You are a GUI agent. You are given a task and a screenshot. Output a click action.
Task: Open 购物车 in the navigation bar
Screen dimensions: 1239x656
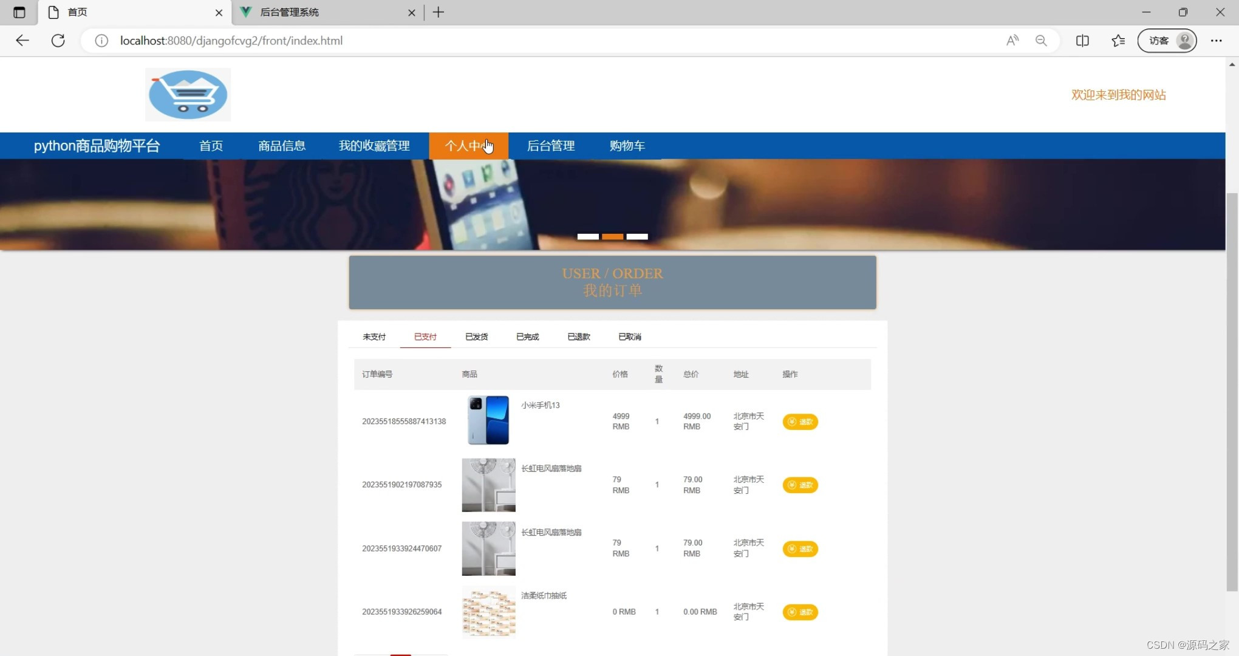coord(627,146)
